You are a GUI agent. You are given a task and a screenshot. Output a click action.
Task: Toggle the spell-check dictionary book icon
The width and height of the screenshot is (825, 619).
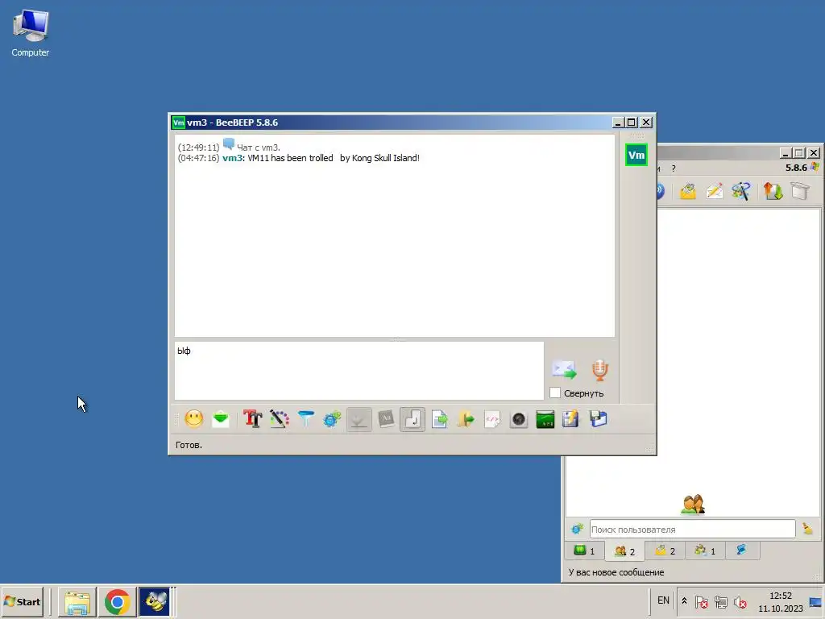386,419
